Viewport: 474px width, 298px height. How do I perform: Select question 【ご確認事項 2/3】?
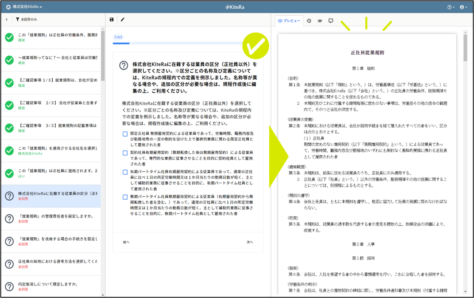[51, 106]
